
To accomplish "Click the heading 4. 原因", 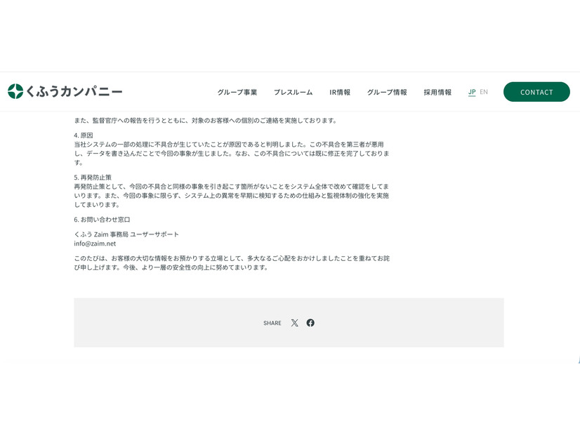I will [84, 135].
